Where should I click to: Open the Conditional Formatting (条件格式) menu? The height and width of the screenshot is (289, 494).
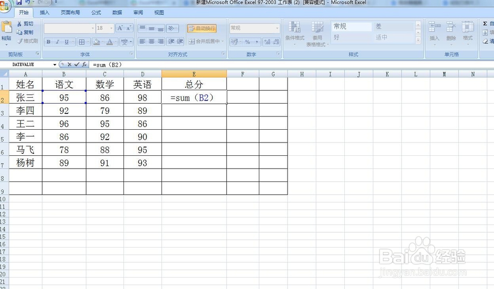coord(295,33)
